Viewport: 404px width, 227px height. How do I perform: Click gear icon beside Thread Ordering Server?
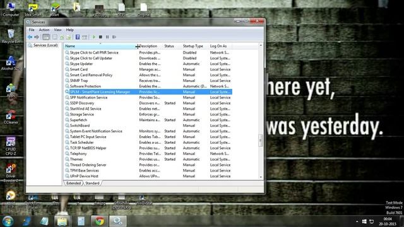coord(67,165)
